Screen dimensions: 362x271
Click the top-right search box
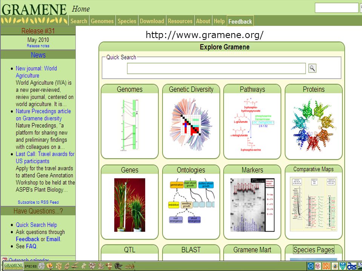tap(336, 8)
